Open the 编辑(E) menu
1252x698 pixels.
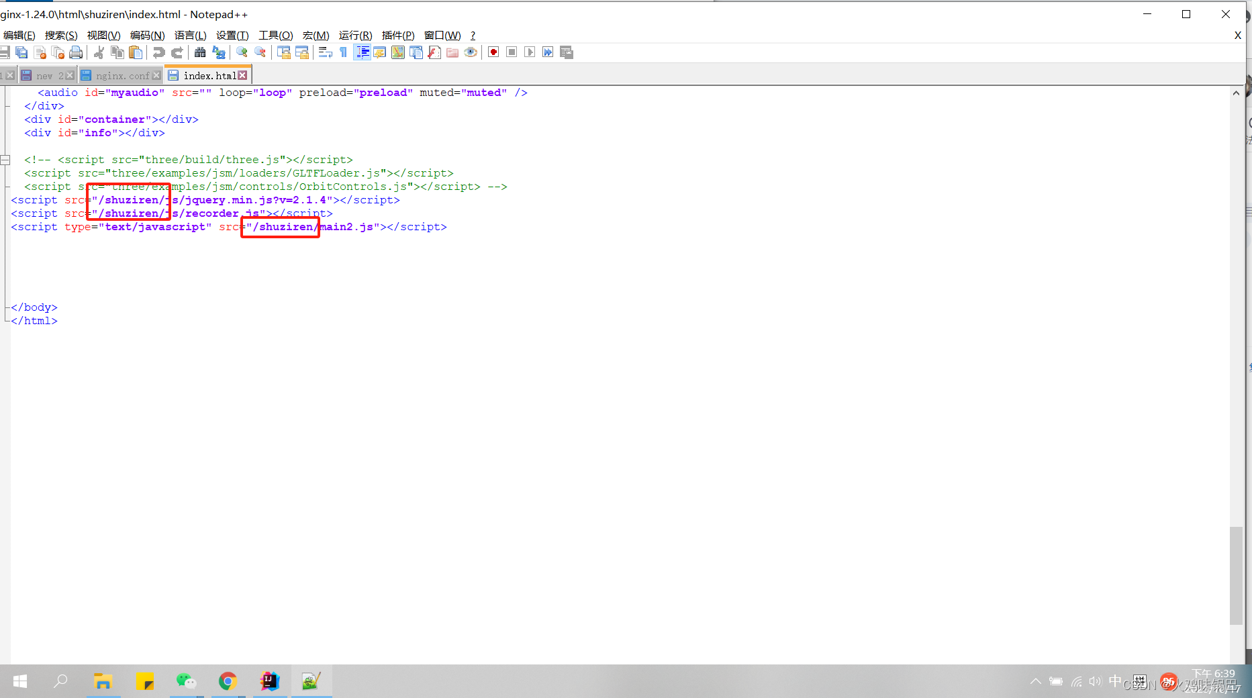[19, 36]
